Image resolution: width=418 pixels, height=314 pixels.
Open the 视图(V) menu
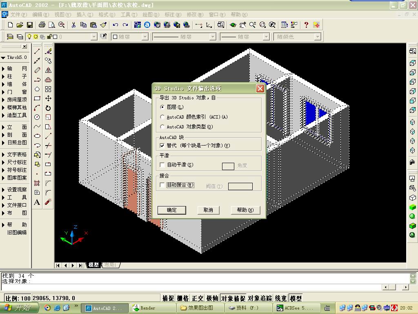tap(62, 14)
